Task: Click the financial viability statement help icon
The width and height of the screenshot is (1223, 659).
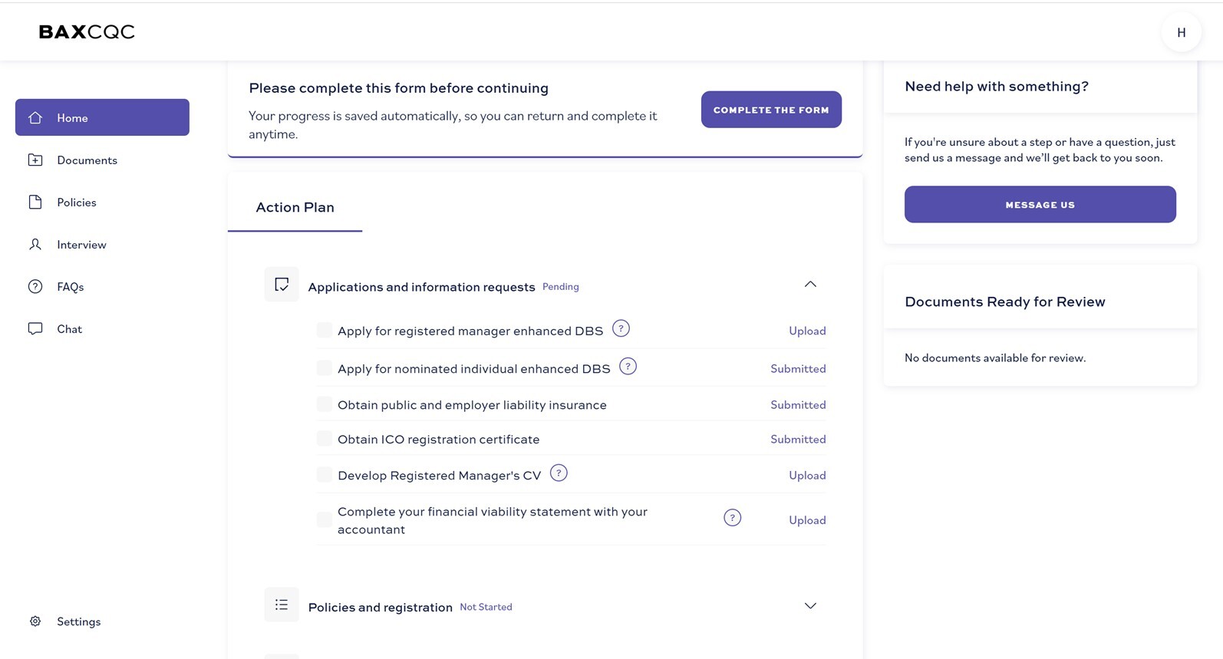Action: tap(732, 518)
